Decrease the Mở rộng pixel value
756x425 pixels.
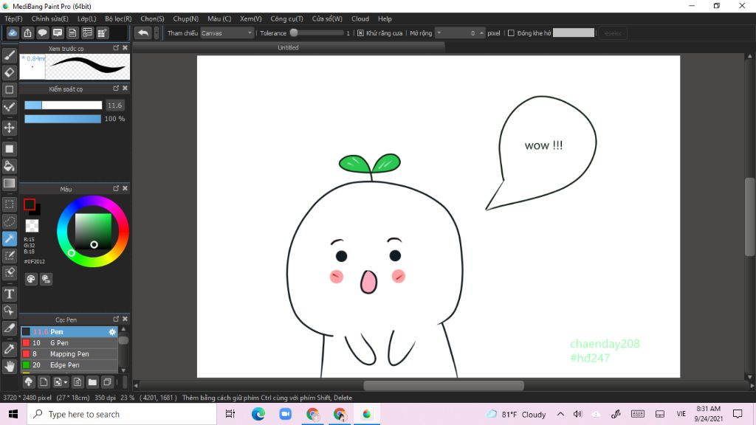pos(439,32)
